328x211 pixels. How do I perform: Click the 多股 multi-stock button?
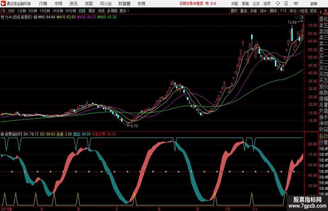pos(253,11)
